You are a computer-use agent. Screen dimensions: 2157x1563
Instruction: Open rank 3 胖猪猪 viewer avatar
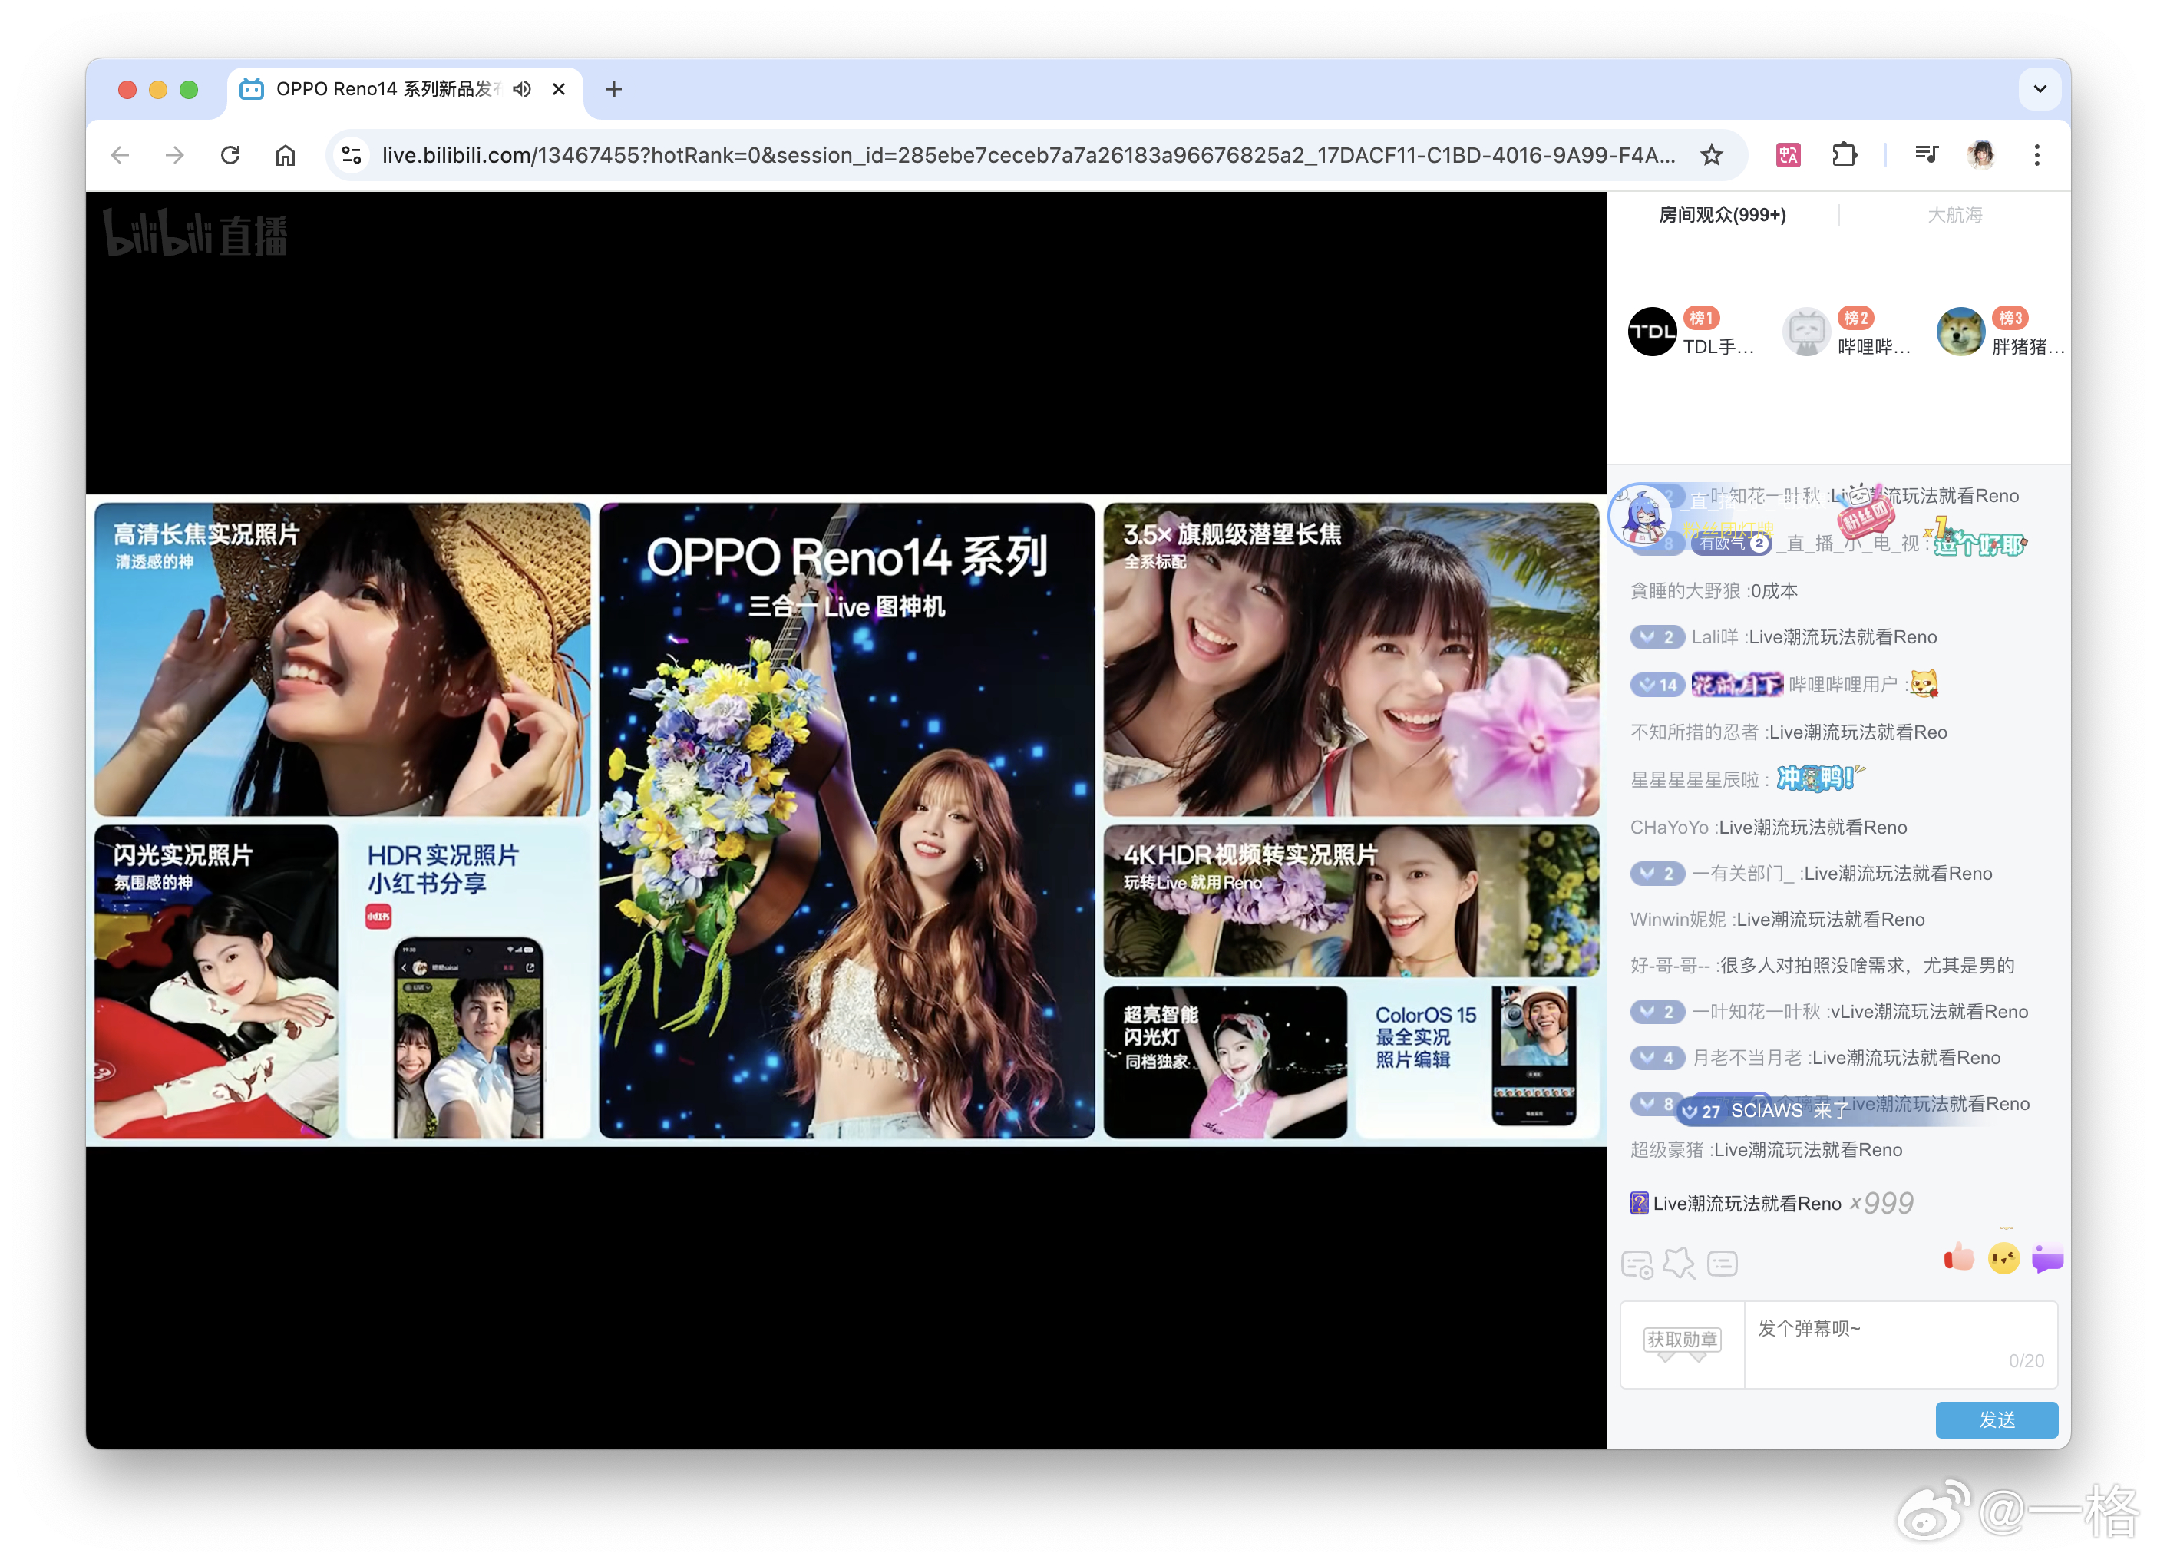tap(1961, 332)
